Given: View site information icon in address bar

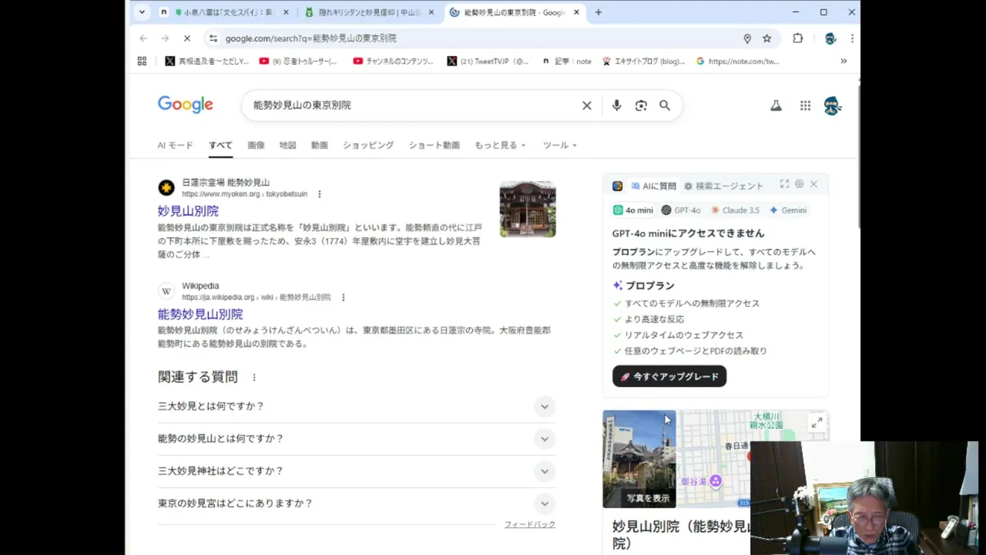Looking at the screenshot, I should 213,38.
